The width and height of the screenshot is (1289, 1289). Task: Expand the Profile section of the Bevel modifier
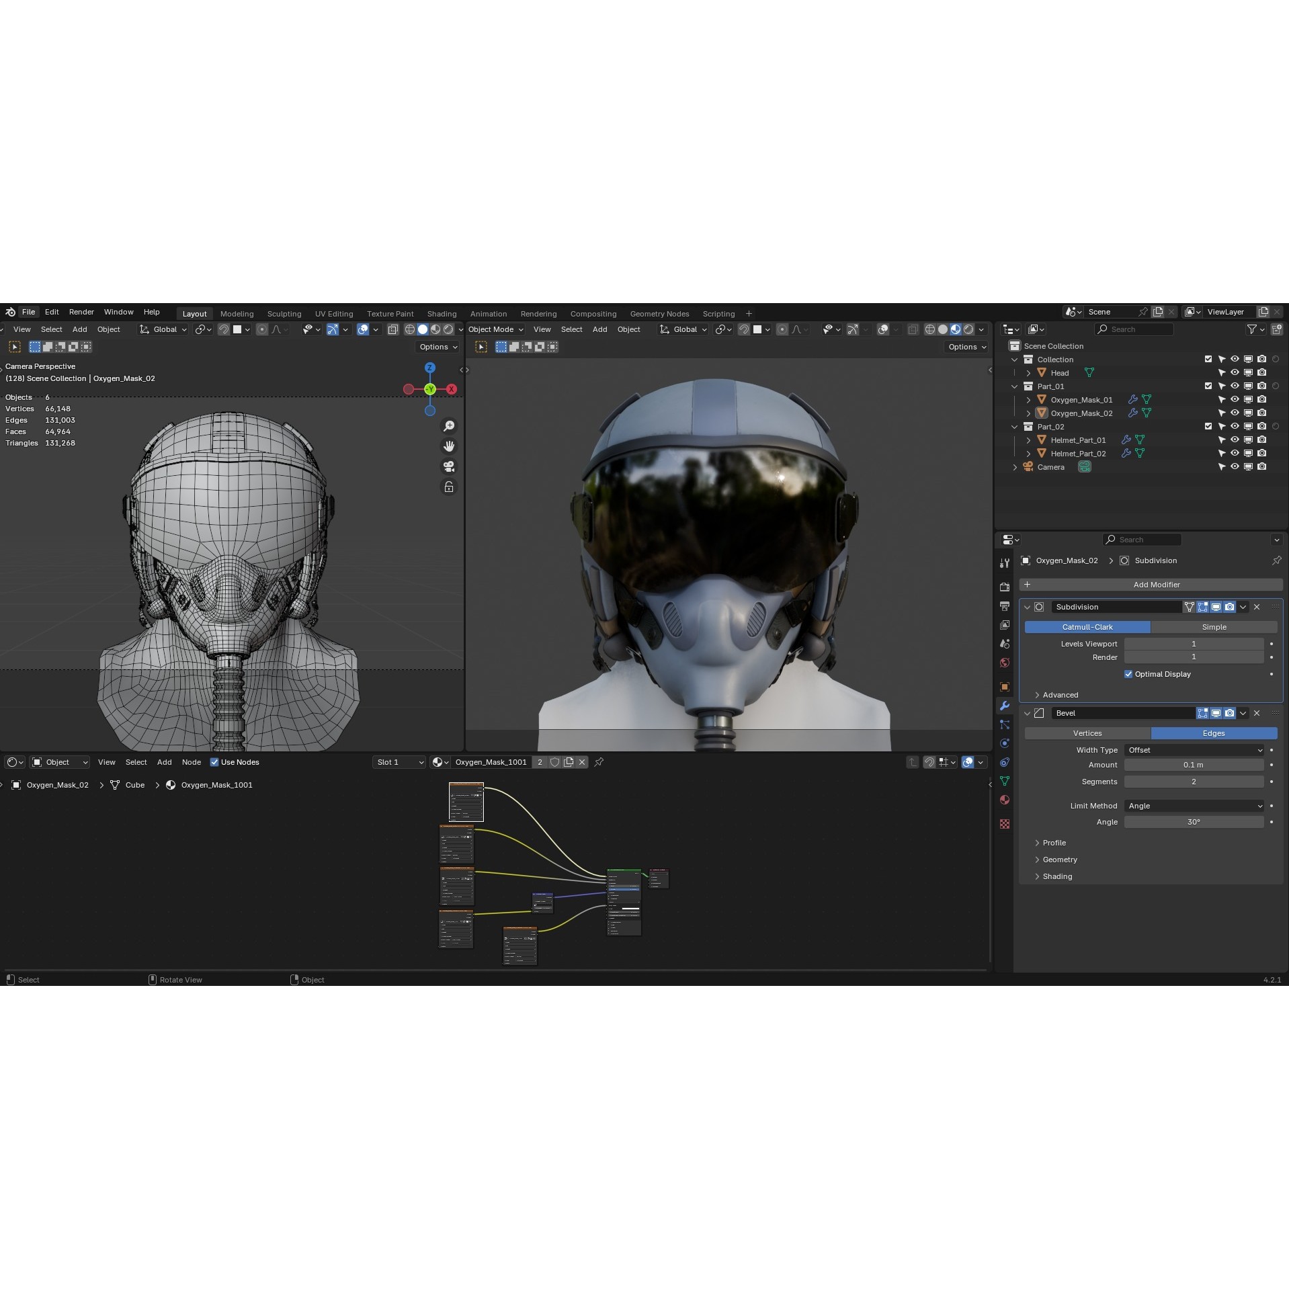pos(1053,842)
